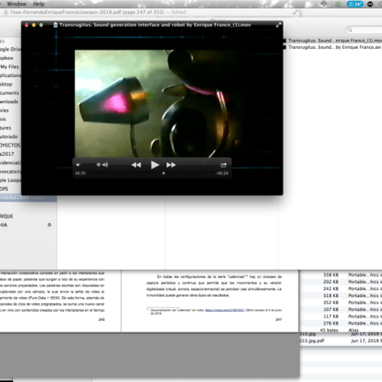Select the 338 KB file row
This screenshot has width=382, height=382.
pyautogui.click(x=341, y=275)
